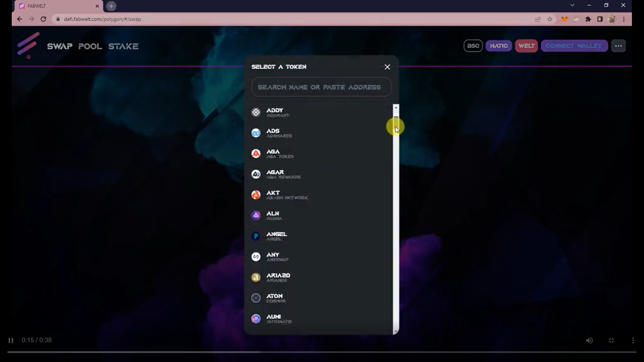Pause the video playback
Screen dimensions: 644x362
11,341
